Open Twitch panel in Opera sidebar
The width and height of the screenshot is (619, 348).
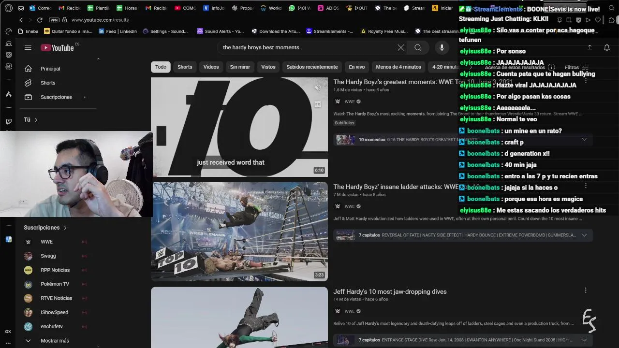pos(8,121)
